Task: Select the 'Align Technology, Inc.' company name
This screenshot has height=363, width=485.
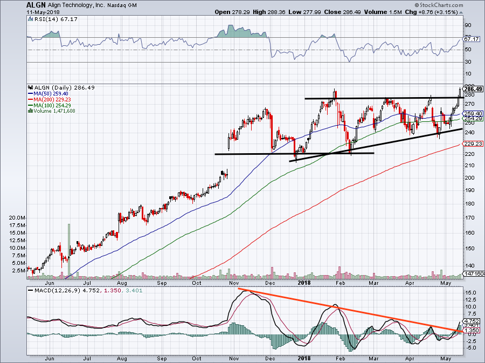Action: click(x=76, y=5)
